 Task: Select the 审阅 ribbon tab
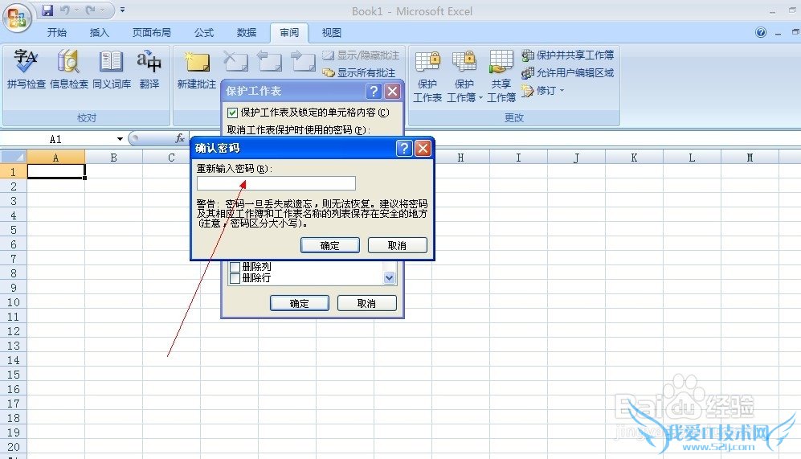289,33
